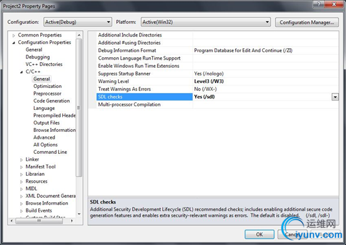Viewport: 346px width, 245px height.
Task: Click the empty Additional Include Directories value field
Action: pyautogui.click(x=265, y=35)
